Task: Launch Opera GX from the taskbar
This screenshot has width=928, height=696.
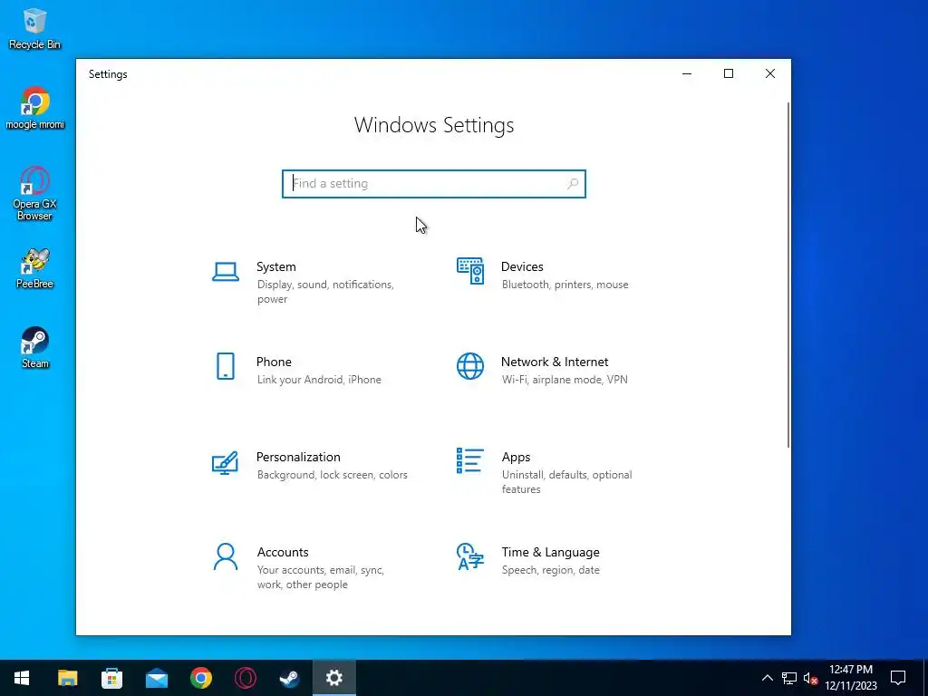Action: click(x=245, y=678)
